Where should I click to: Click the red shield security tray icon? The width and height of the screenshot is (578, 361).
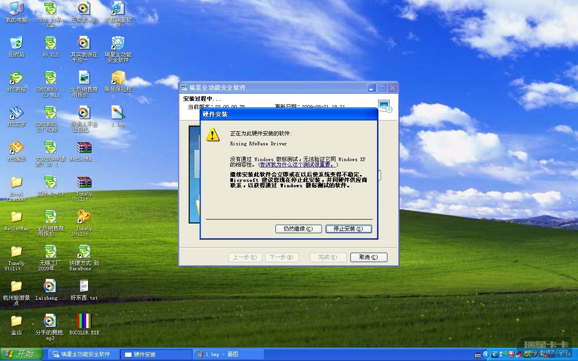click(511, 354)
